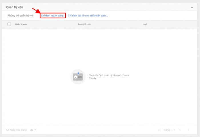Click the Không có quản trị viên text

[21, 15]
